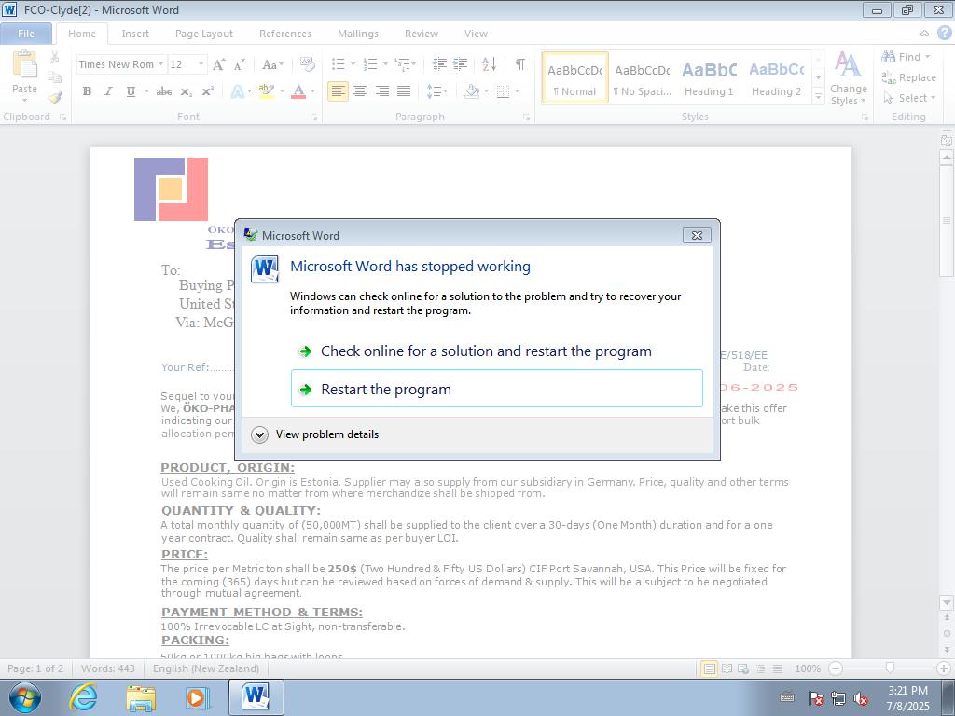
Task: Click the Format Painter brush icon
Action: (55, 97)
